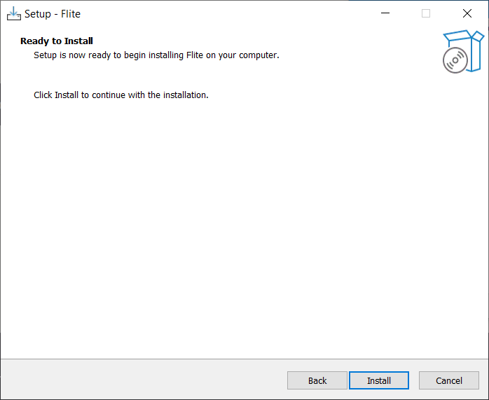Click the empty title bar area before minimize
This screenshot has width=489, height=400.
pos(224,13)
